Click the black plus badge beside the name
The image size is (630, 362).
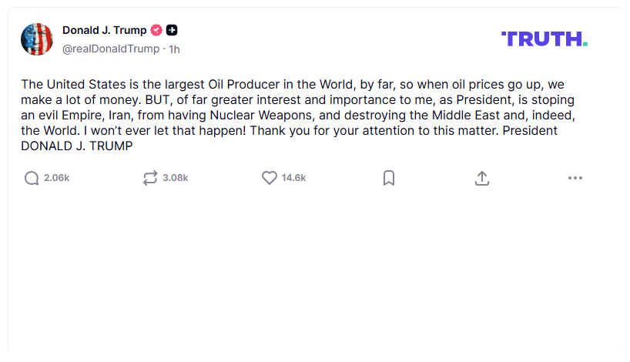(x=172, y=30)
